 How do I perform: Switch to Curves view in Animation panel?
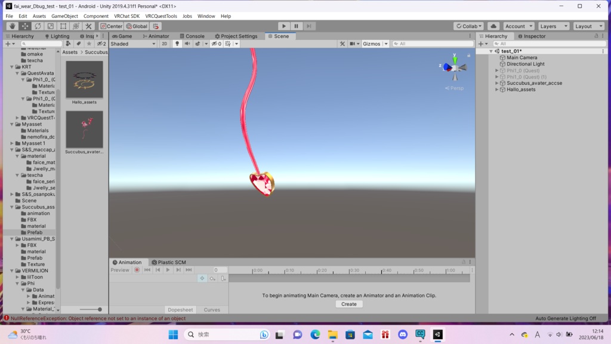(x=212, y=309)
